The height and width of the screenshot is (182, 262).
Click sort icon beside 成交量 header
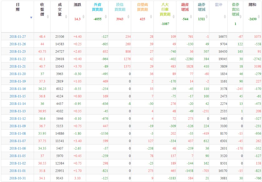pos(66,17)
